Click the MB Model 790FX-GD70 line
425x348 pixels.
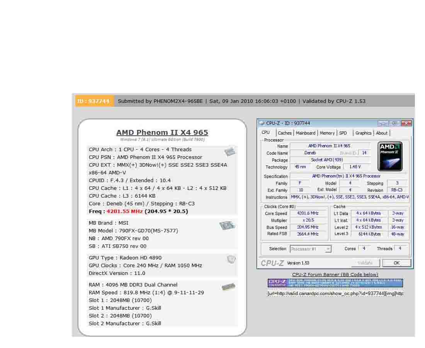[133, 230]
